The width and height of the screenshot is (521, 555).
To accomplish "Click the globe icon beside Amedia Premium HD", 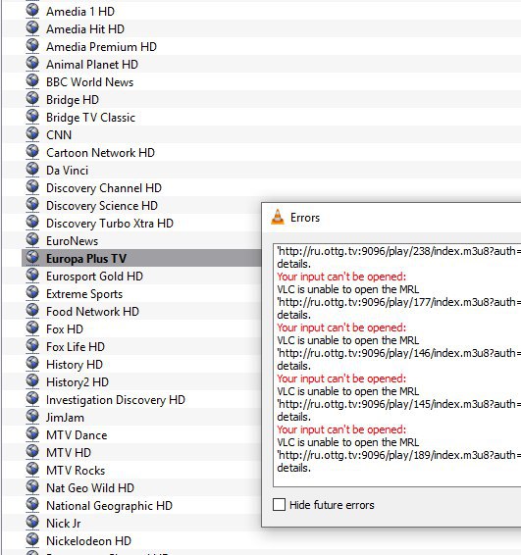I will coord(32,46).
